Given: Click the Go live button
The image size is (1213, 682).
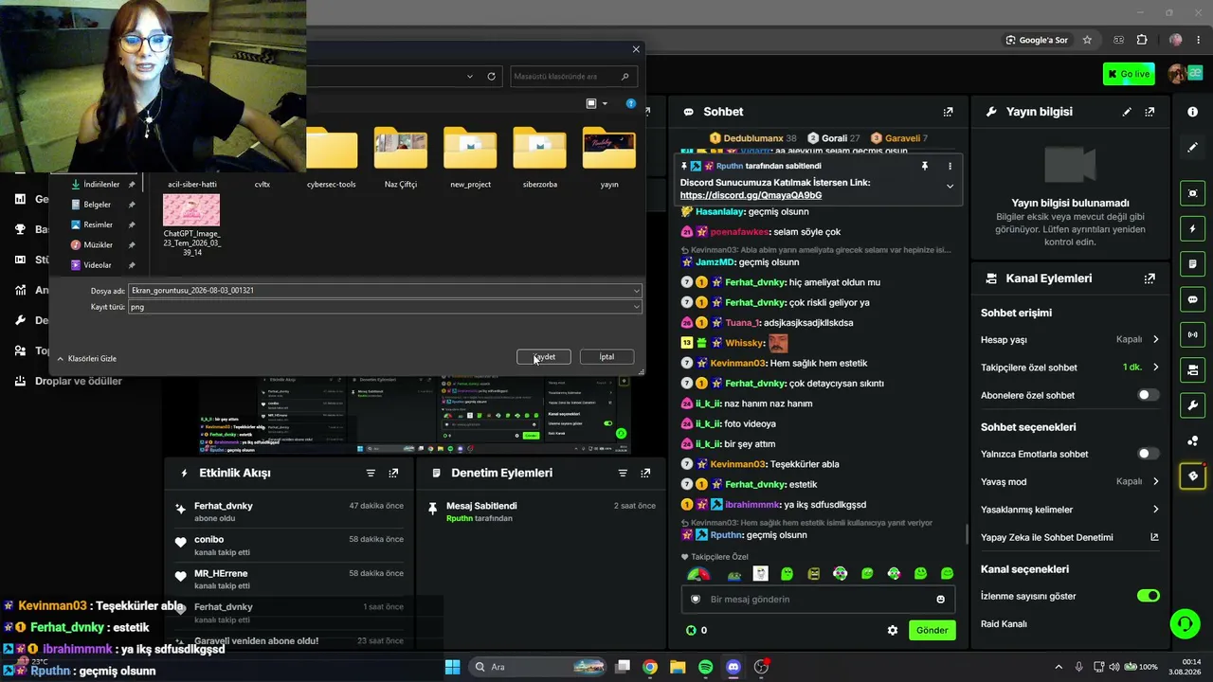Looking at the screenshot, I should [1129, 74].
